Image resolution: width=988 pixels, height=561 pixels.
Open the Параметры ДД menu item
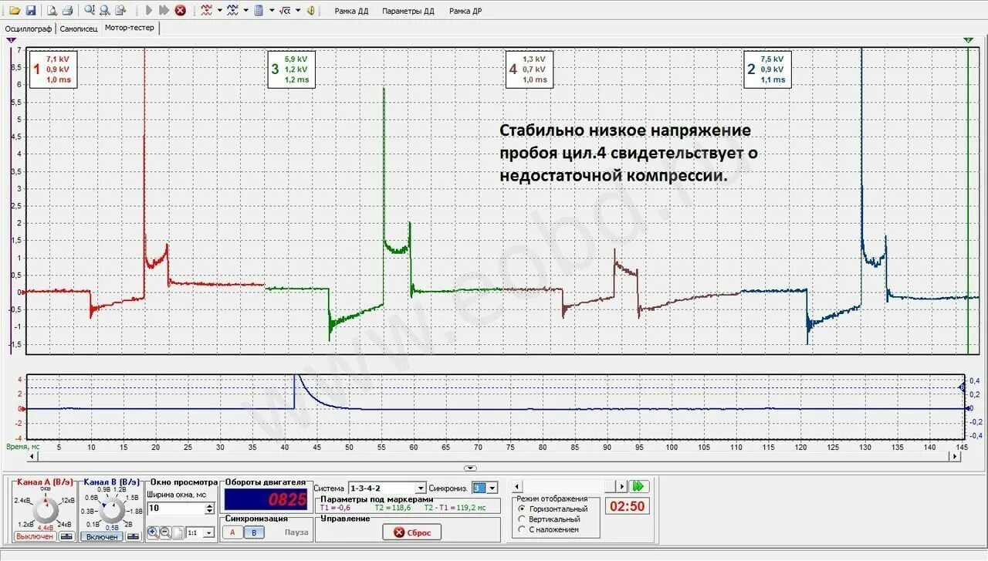click(x=409, y=11)
